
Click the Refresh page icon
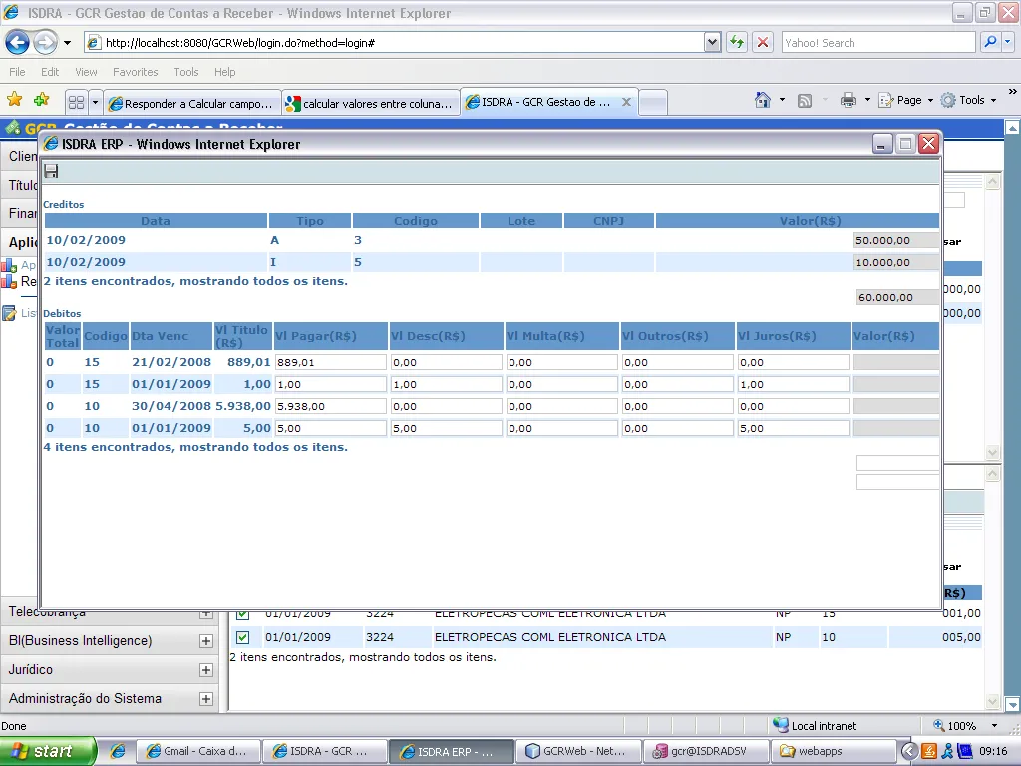(x=737, y=42)
